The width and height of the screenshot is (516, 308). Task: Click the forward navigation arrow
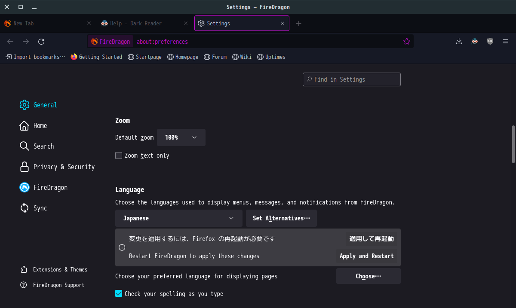click(x=26, y=42)
